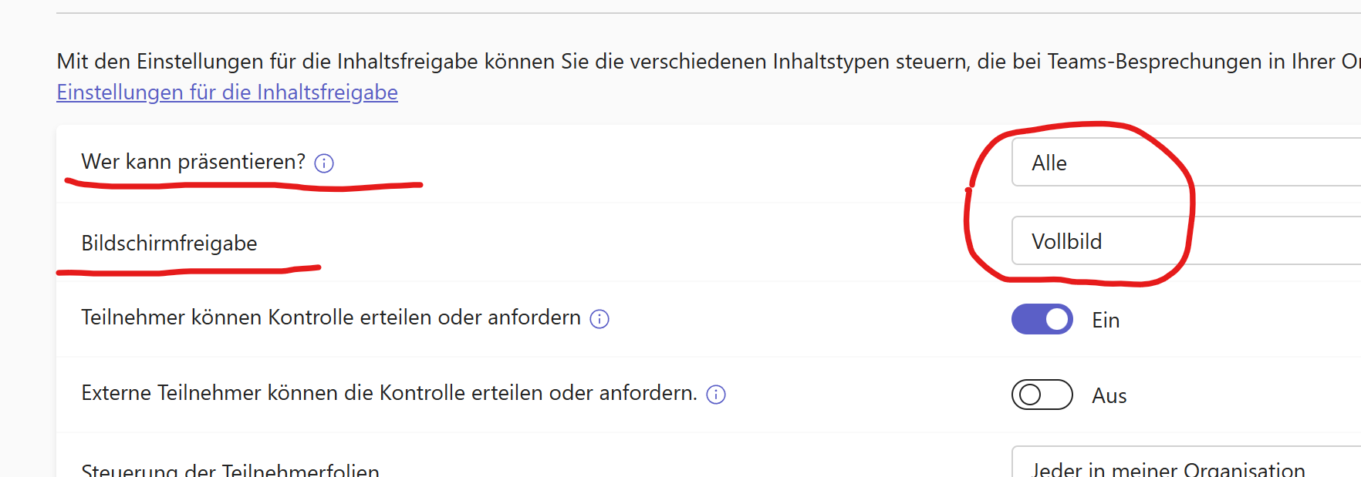This screenshot has height=477, width=1361.
Task: Open the "Alle" presenter dropdown
Action: (1185, 163)
